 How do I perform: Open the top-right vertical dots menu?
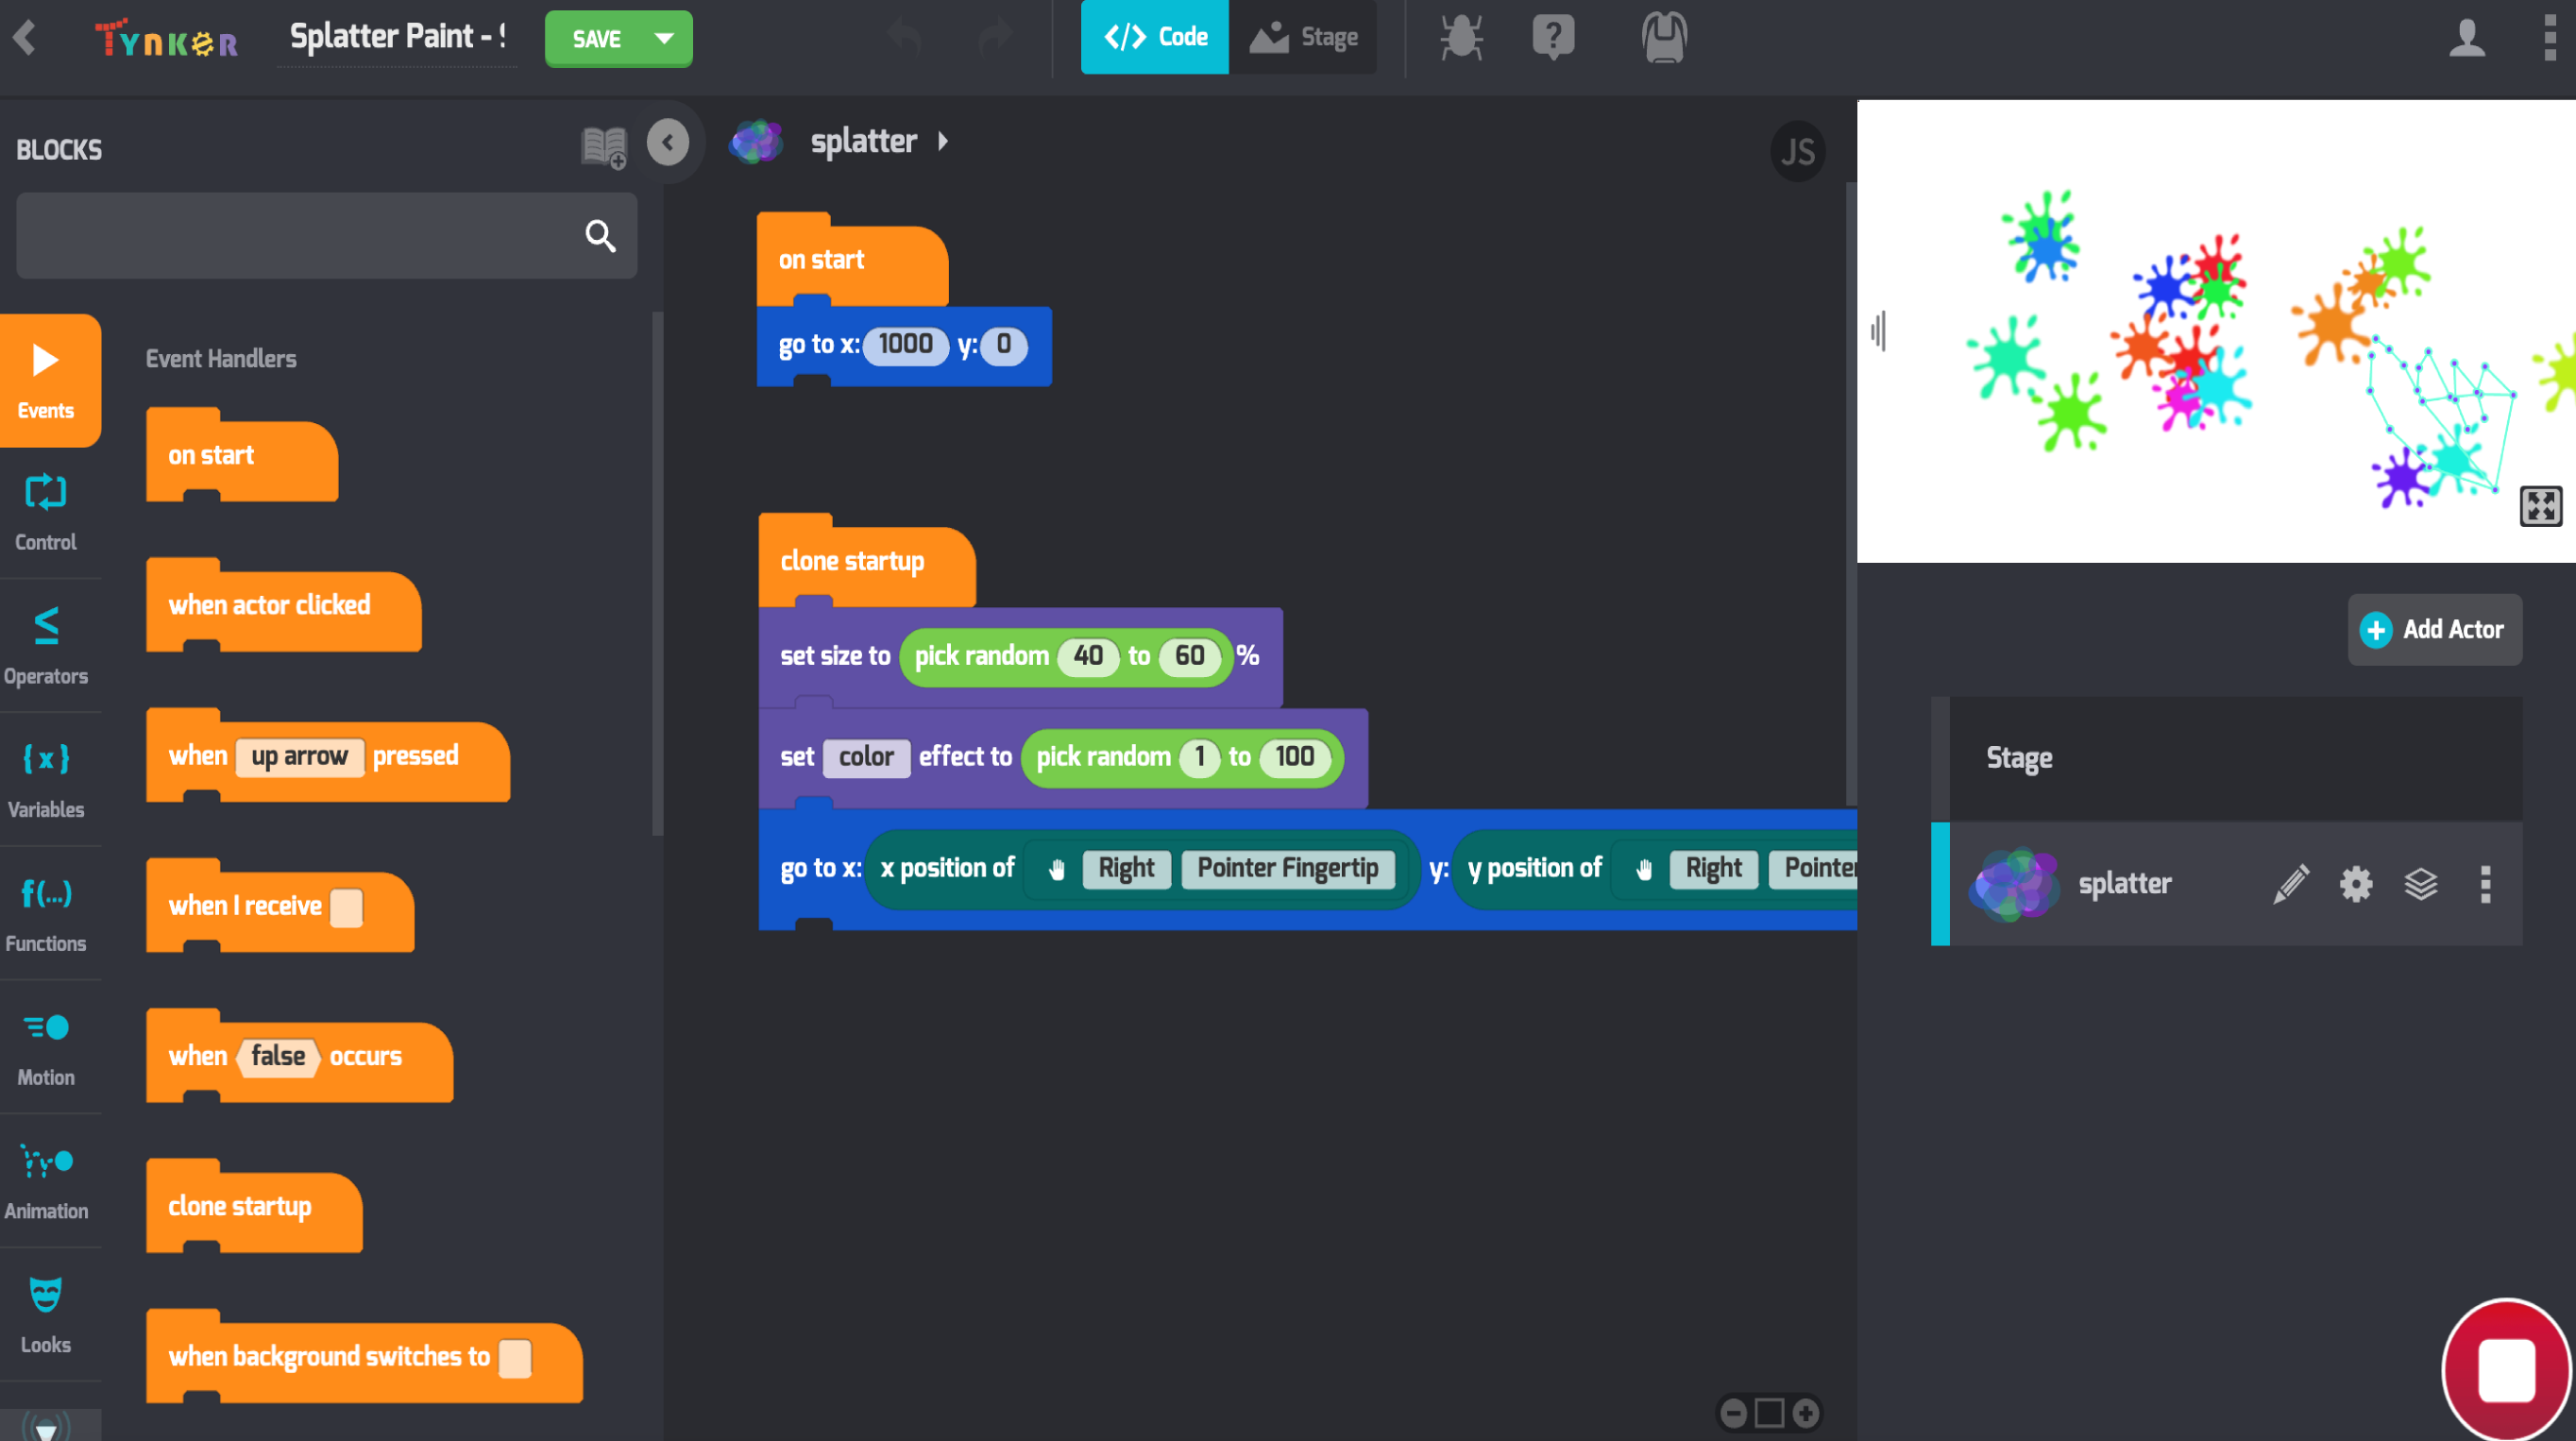[2549, 38]
